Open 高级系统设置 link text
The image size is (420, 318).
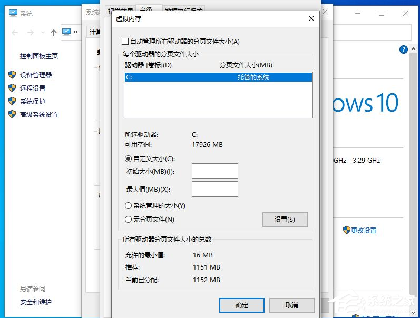39,115
